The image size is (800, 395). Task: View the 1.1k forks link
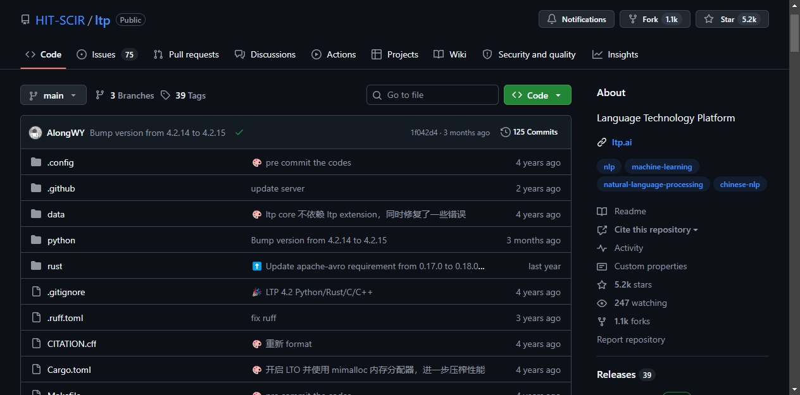(x=623, y=321)
